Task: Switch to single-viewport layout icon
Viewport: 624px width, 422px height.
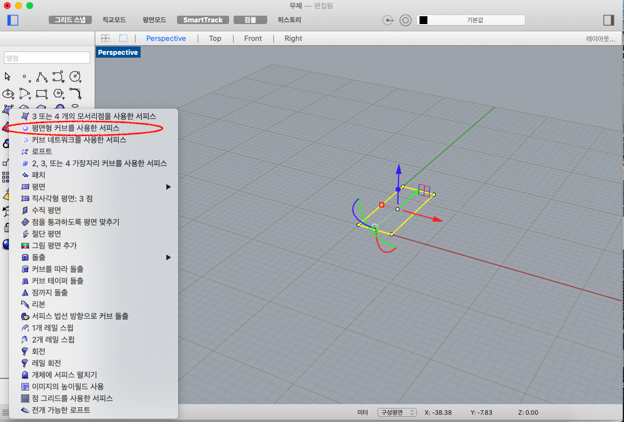Action: [x=123, y=38]
